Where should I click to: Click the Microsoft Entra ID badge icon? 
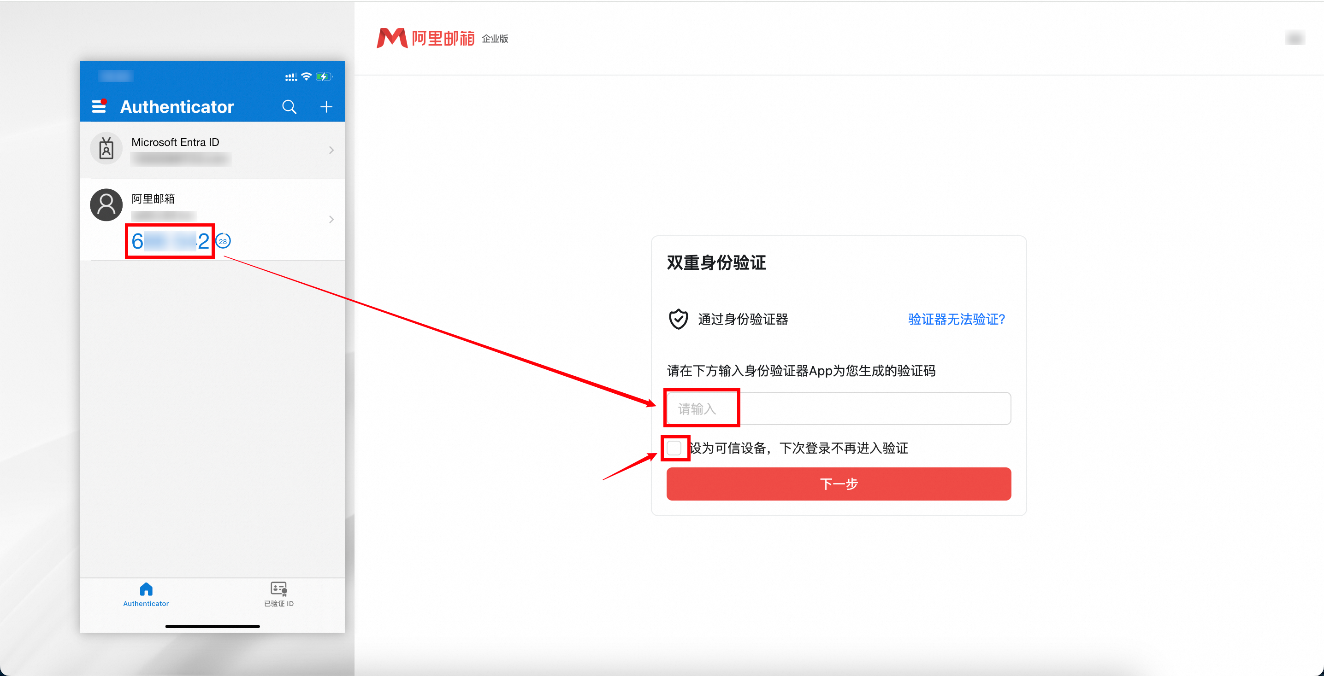(106, 149)
